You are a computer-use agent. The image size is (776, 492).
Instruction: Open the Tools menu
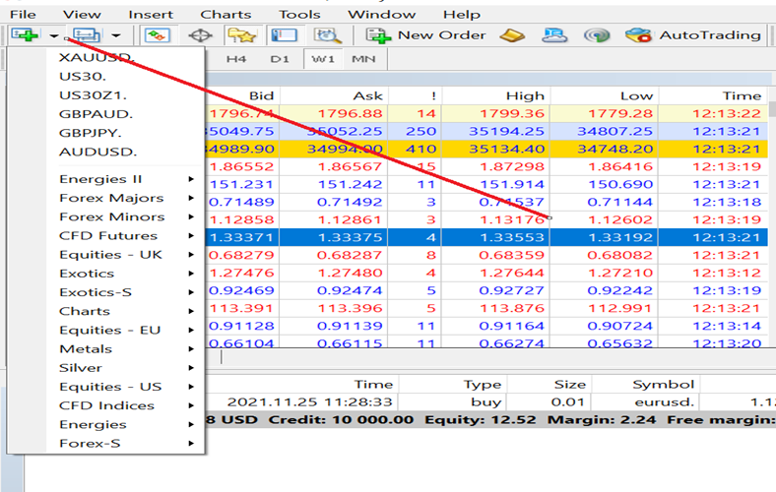click(x=299, y=15)
